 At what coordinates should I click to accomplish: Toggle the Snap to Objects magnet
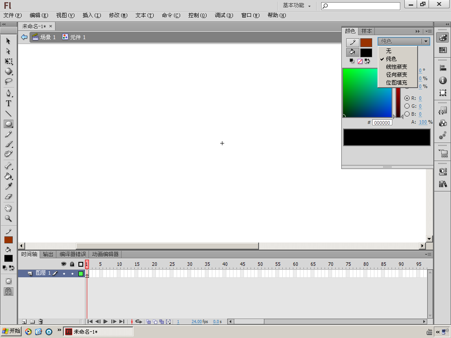pos(8,291)
